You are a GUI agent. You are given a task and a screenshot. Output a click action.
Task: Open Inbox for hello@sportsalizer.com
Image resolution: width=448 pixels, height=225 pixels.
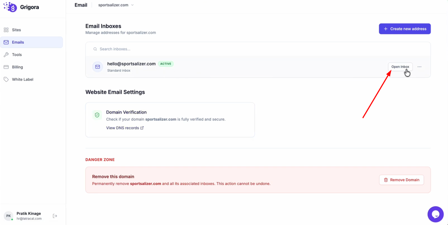coord(400,67)
